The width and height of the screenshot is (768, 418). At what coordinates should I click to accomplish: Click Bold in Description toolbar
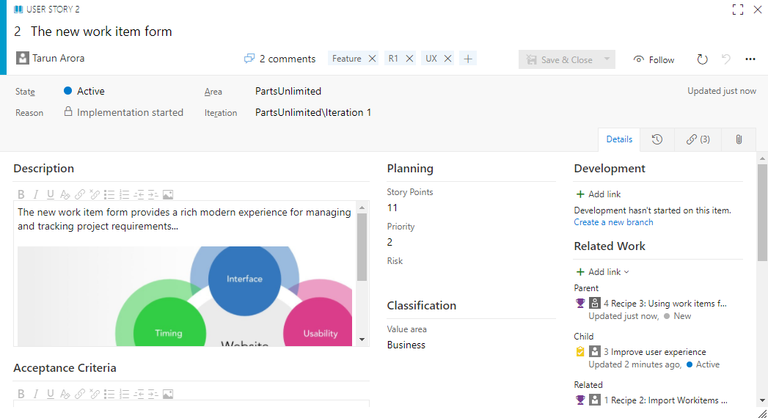coord(21,195)
